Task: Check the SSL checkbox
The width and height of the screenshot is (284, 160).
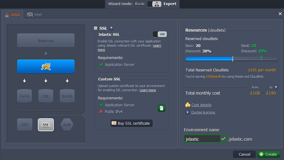Action: (x=96, y=28)
